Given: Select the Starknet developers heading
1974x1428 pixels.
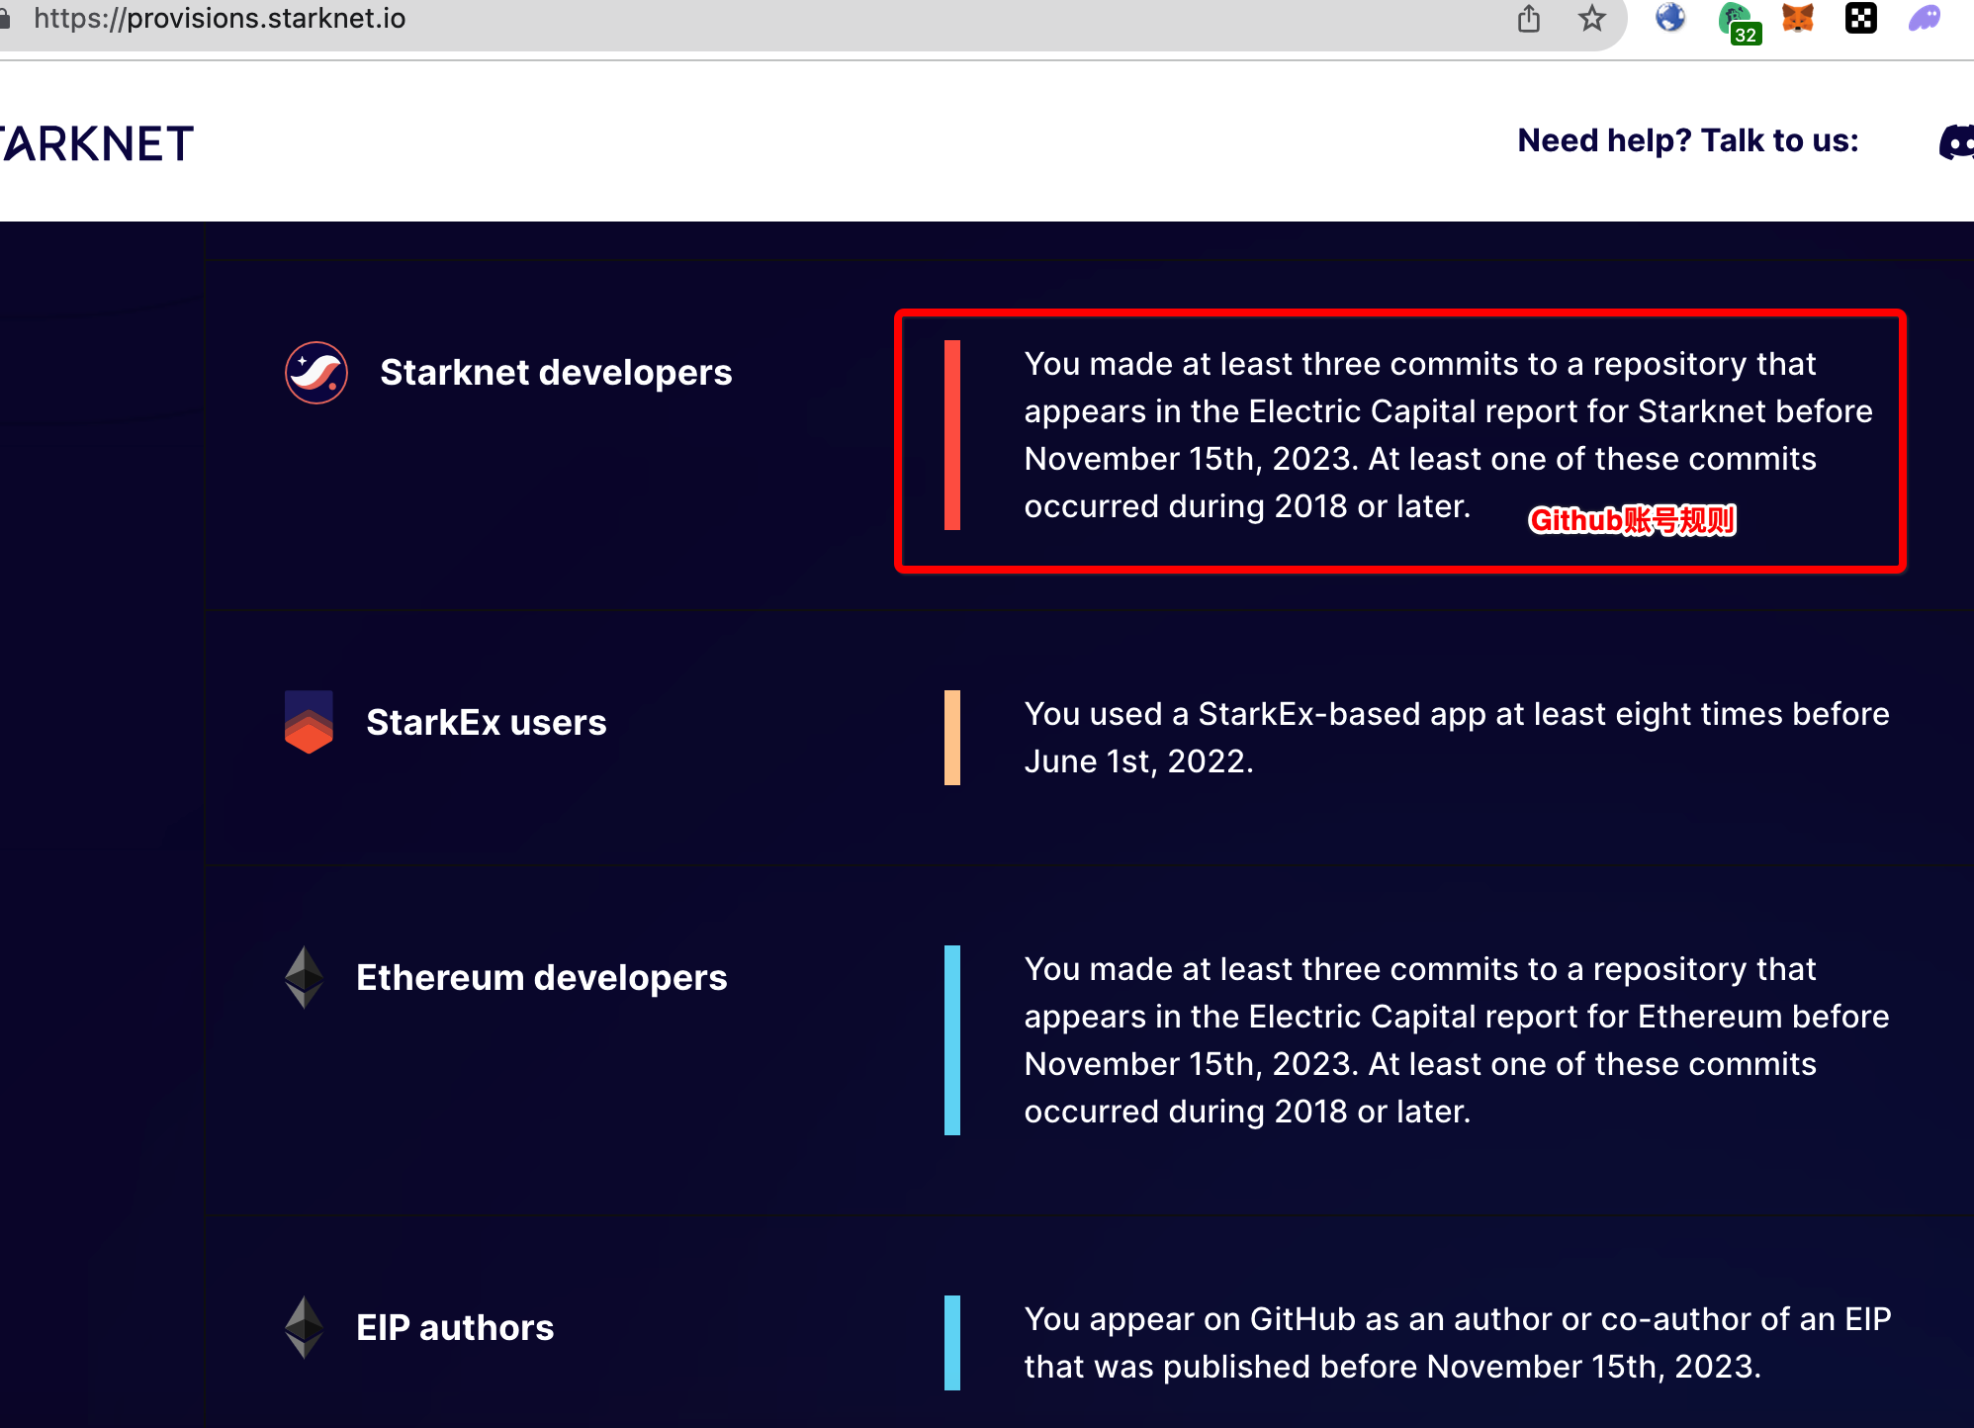Looking at the screenshot, I should (x=556, y=373).
